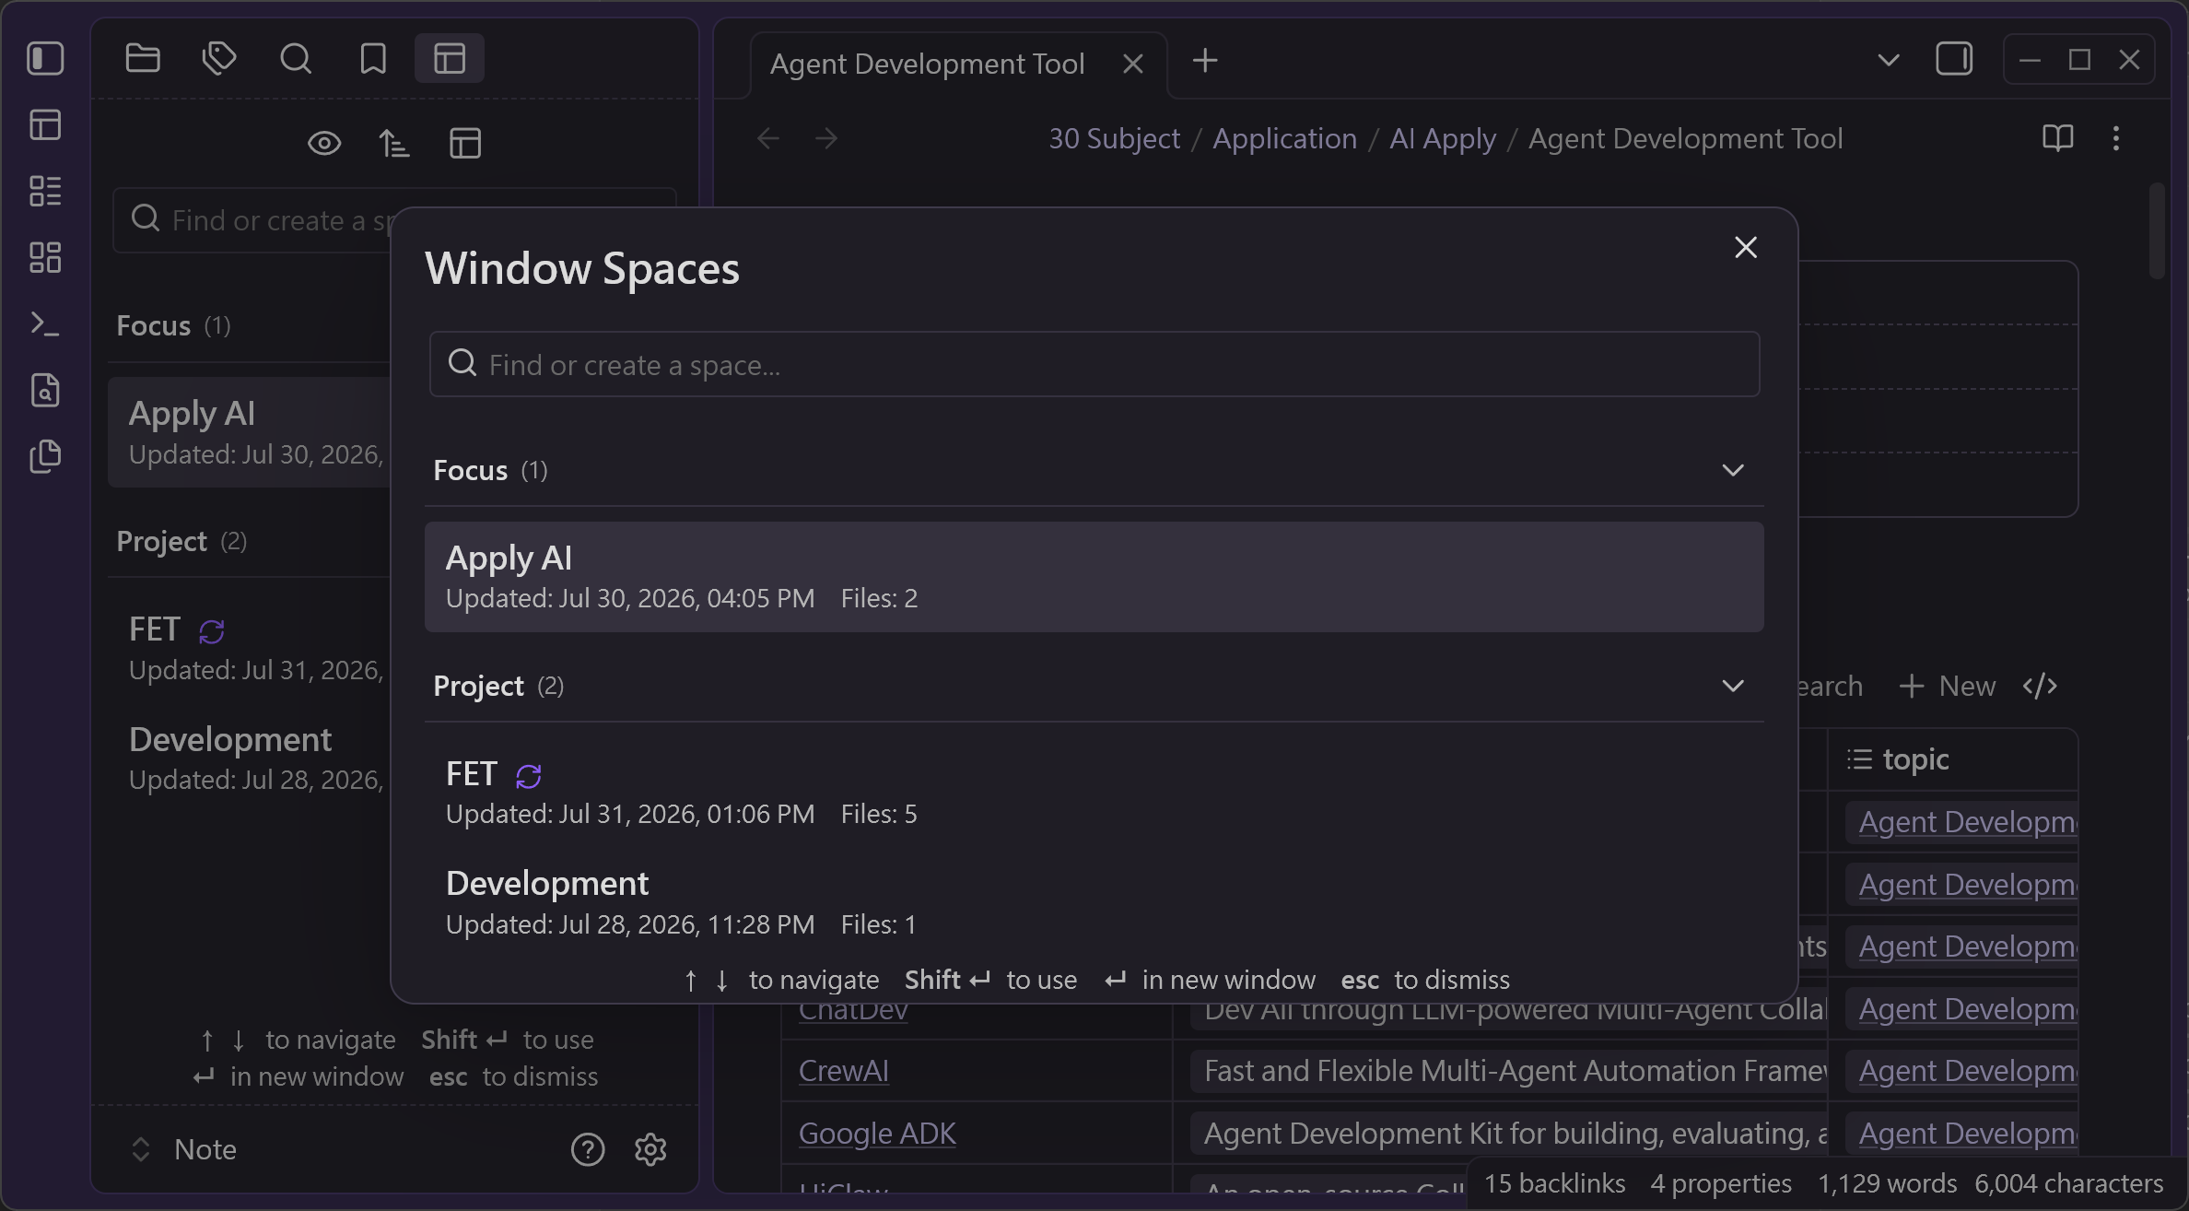
Task: Open the bookmarks panel icon
Action: [373, 58]
